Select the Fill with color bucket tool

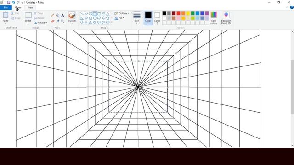pyautogui.click(x=57, y=15)
